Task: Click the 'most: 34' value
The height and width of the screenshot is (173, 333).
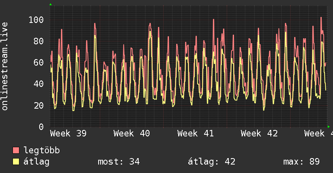Action: (x=118, y=162)
